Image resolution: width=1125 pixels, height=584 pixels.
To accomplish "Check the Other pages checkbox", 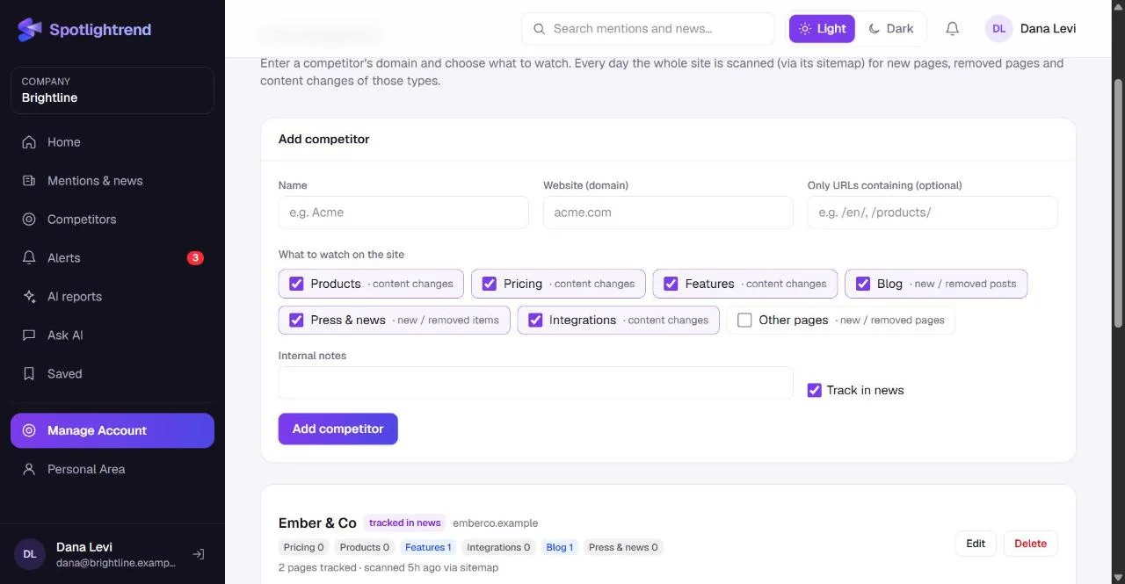I will pyautogui.click(x=744, y=320).
